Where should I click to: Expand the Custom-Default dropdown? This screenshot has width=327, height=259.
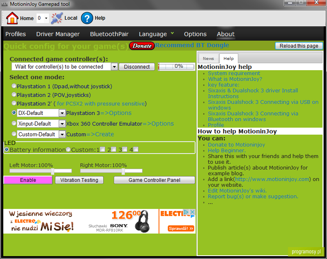62,134
